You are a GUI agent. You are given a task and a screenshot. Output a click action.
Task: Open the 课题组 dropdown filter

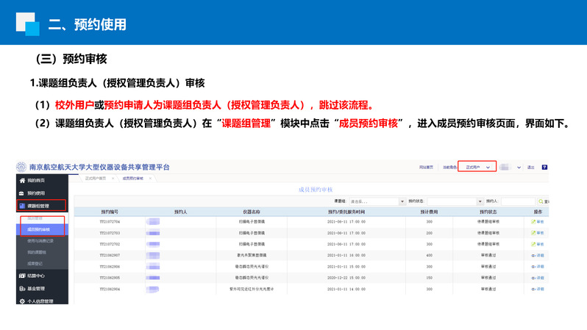pos(377,201)
